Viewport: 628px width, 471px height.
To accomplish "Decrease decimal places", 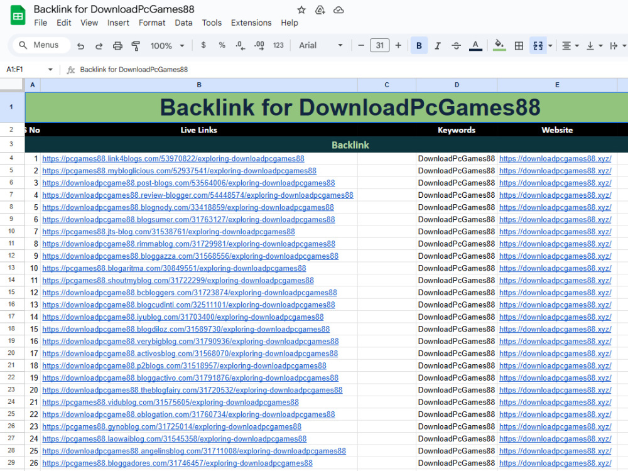I will pyautogui.click(x=241, y=45).
